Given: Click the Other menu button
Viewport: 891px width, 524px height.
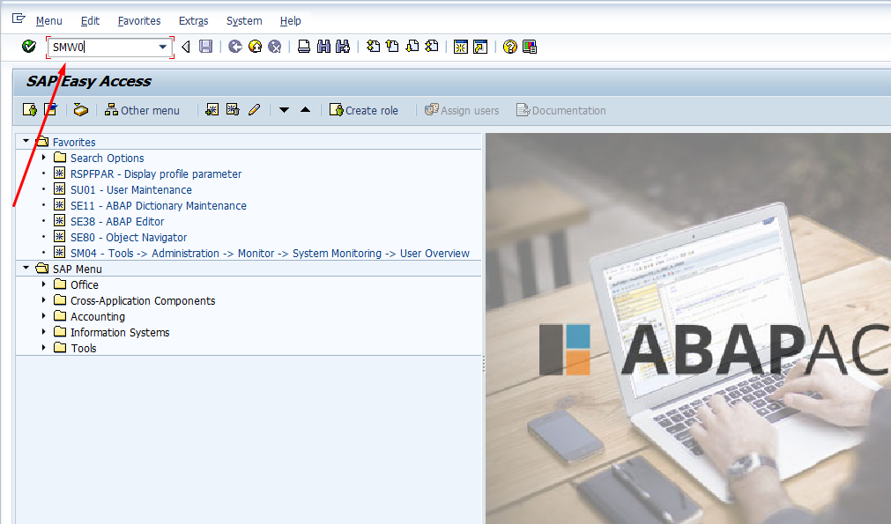Looking at the screenshot, I should point(142,110).
